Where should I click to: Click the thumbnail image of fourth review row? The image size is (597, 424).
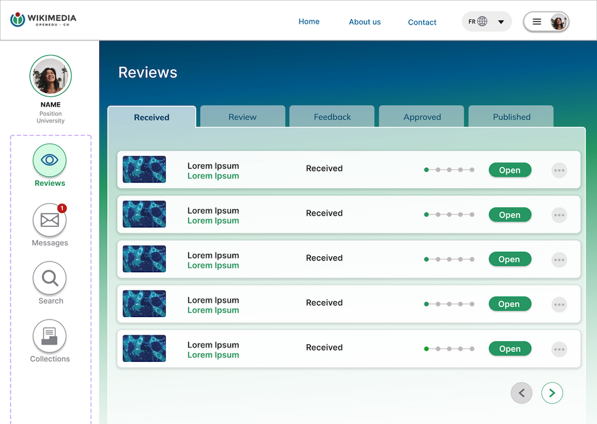[144, 304]
